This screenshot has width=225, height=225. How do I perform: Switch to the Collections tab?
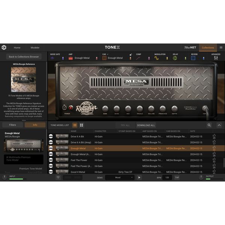[x=208, y=48]
